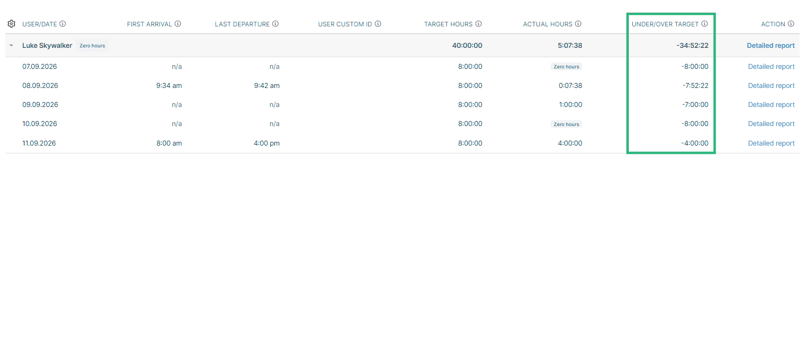Show info for First Arrival column
Viewport: 807px width, 340px height.
coord(178,24)
